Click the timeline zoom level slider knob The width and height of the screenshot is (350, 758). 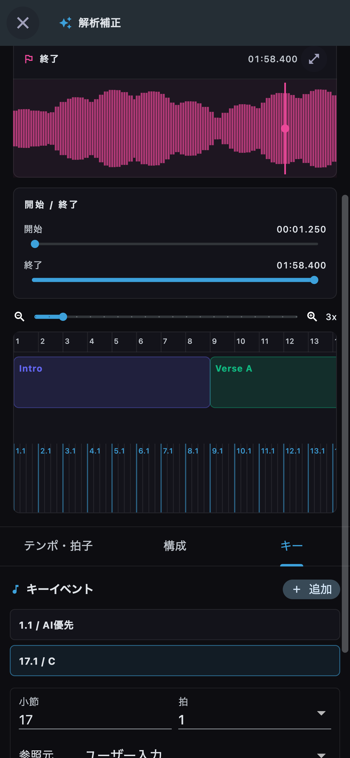click(x=63, y=317)
